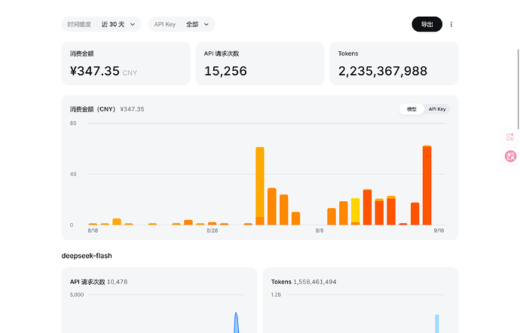Click the deepseek-flash section heading

87,255
